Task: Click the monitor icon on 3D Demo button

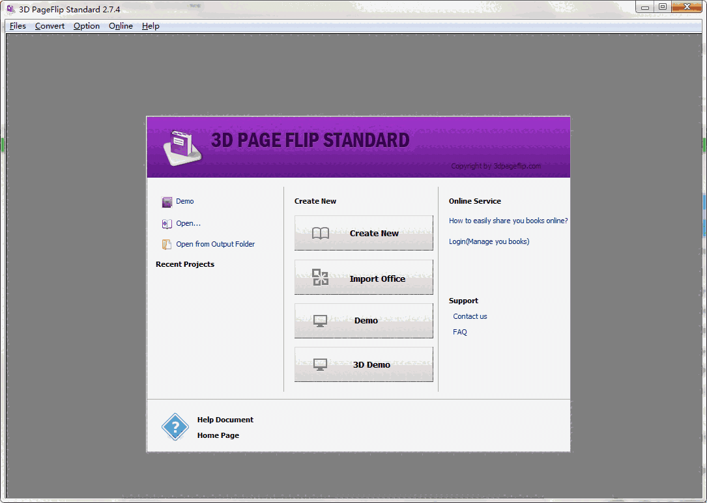Action: (320, 365)
